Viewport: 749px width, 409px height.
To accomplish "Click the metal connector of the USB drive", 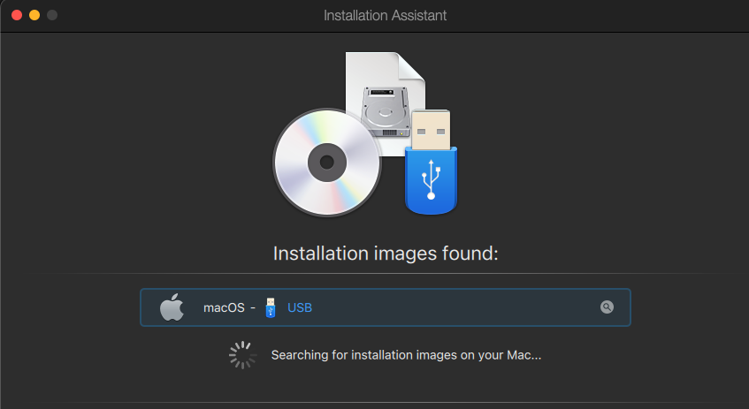I will click(x=432, y=128).
